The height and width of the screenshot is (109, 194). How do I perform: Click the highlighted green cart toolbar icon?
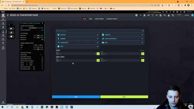point(140,15)
